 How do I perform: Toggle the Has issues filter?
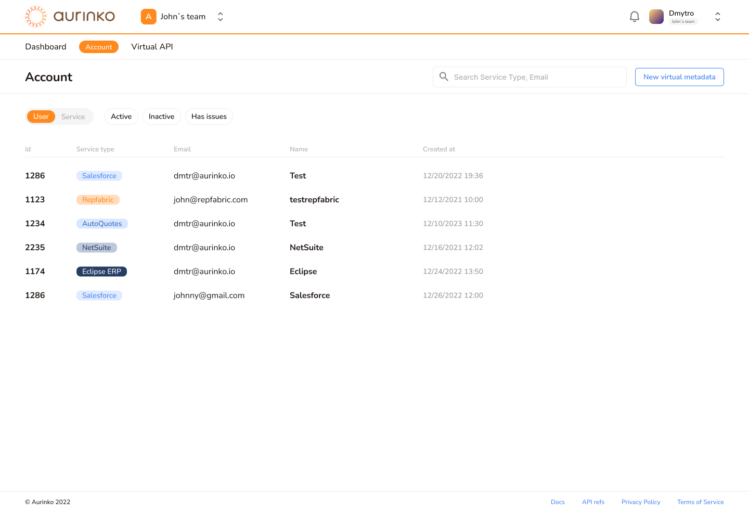tap(209, 117)
